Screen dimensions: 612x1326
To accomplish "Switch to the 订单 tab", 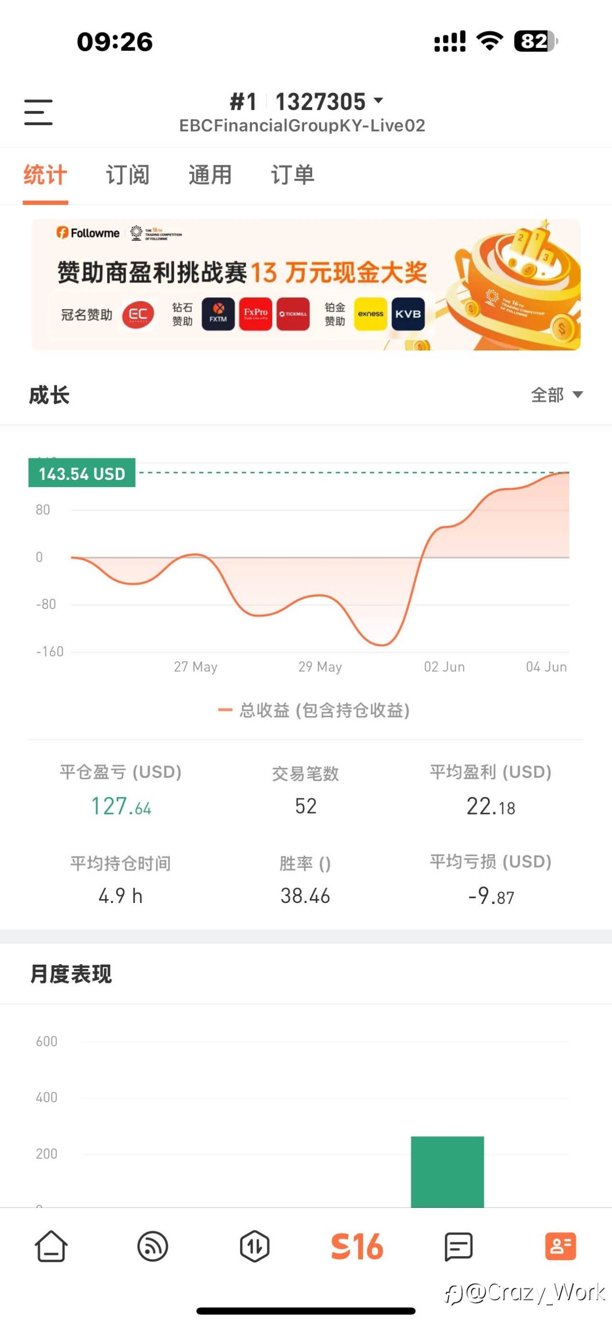I will [292, 175].
